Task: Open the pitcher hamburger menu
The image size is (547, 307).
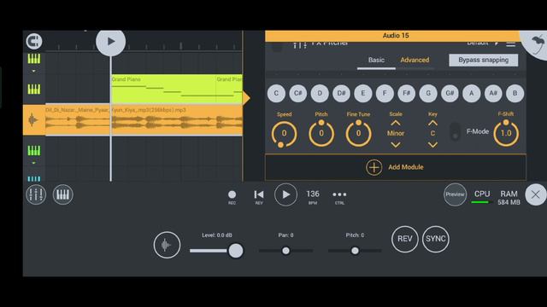Action: (x=511, y=43)
